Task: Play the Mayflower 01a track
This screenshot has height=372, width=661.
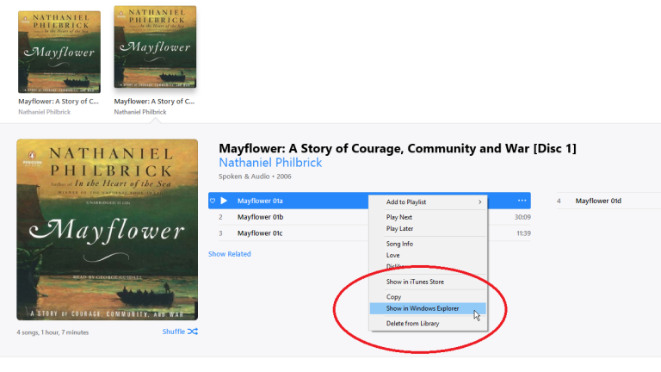Action: pyautogui.click(x=224, y=201)
